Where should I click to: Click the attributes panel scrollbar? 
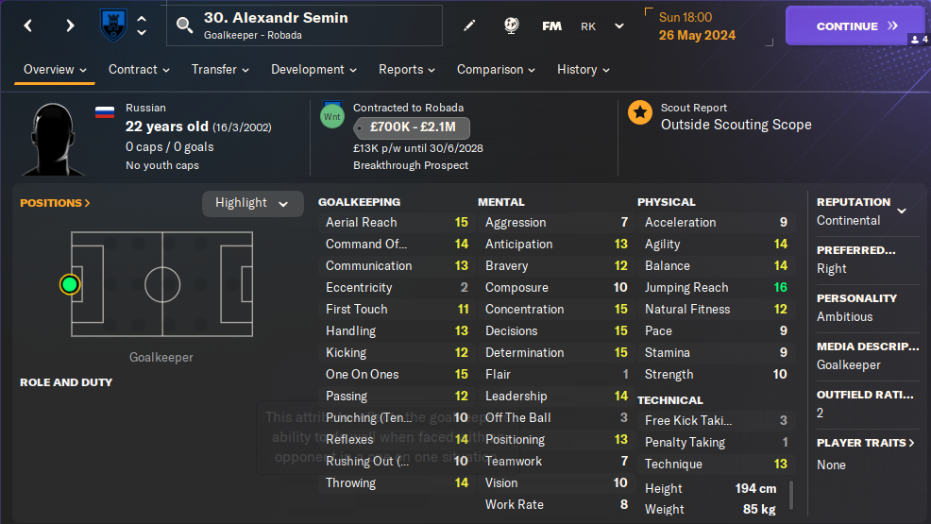pos(791,495)
